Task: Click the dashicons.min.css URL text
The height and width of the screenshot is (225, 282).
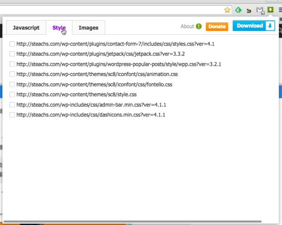Action: (91, 115)
